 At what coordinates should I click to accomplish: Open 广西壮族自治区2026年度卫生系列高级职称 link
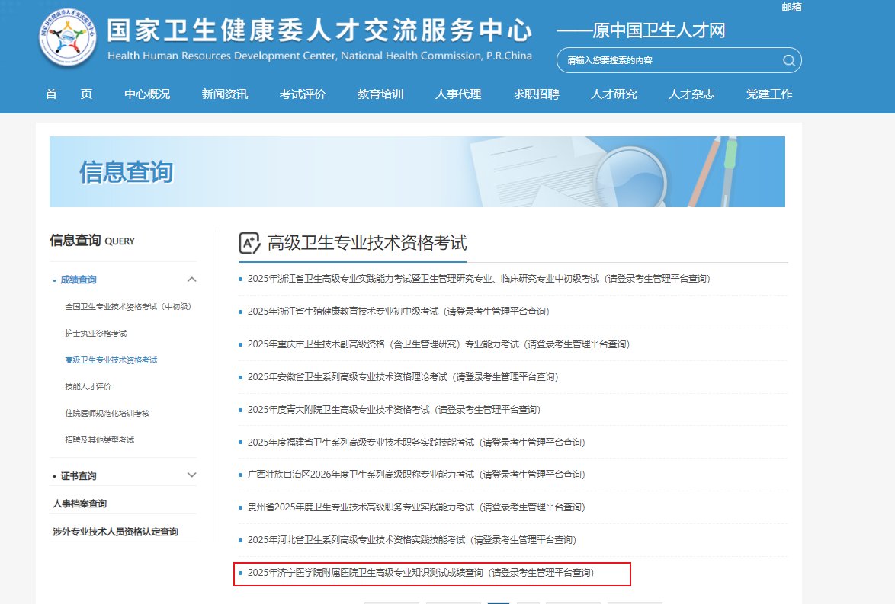(x=416, y=475)
